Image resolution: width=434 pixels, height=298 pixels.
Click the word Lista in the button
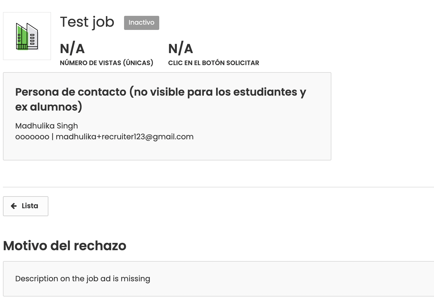coord(30,206)
